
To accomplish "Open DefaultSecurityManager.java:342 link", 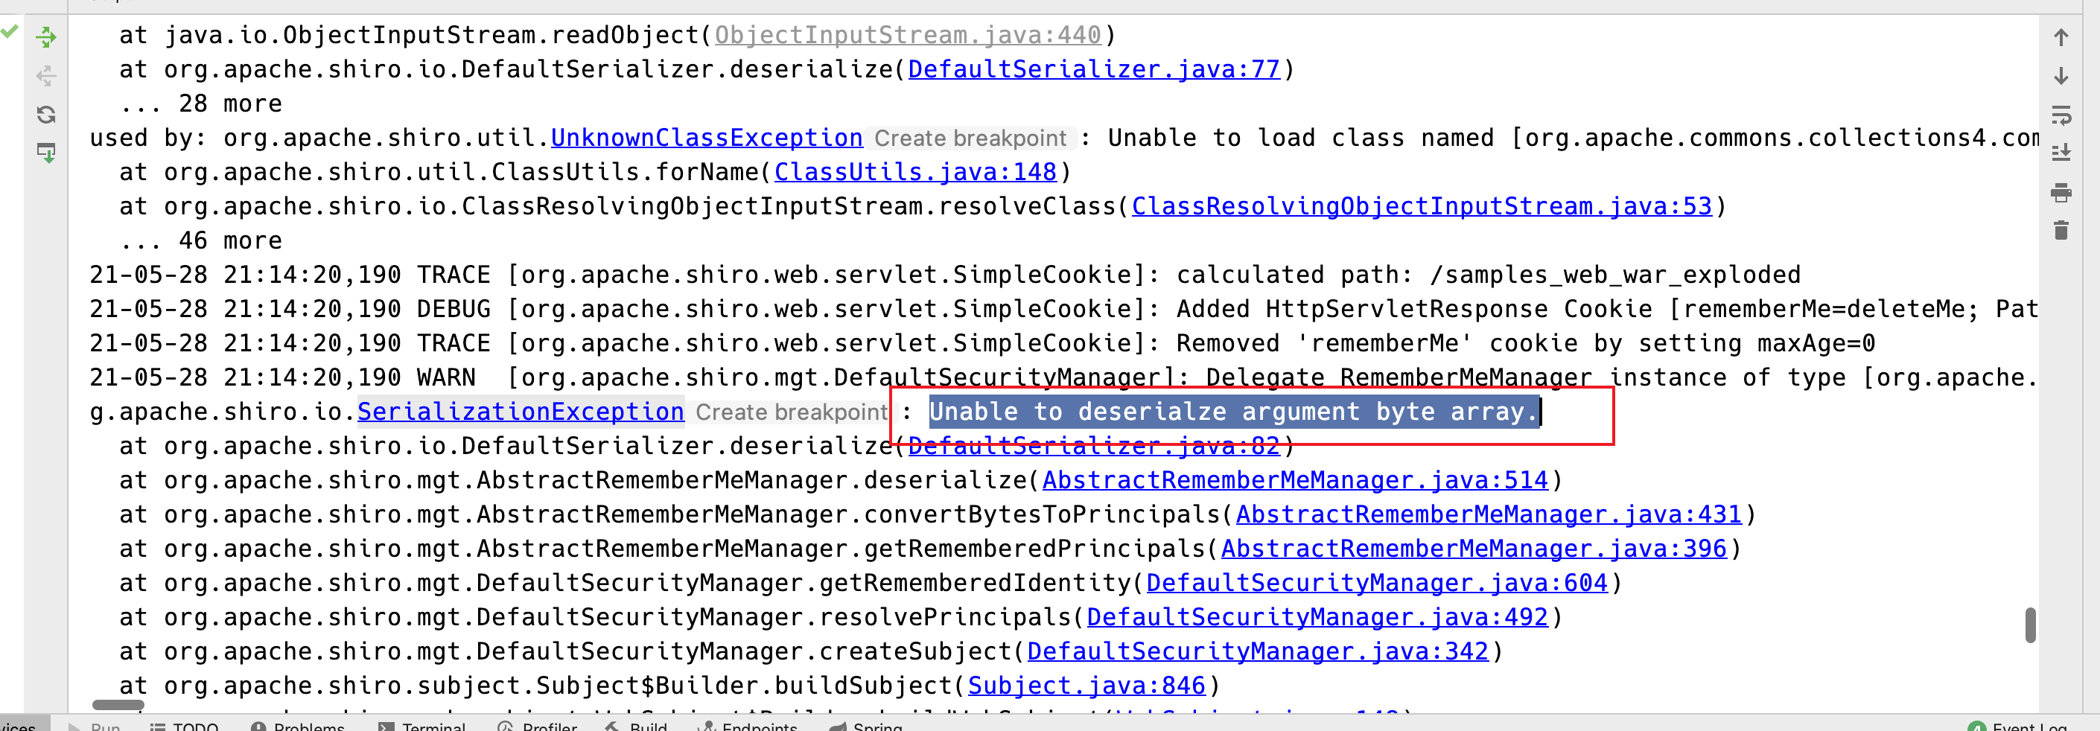I will point(1258,651).
